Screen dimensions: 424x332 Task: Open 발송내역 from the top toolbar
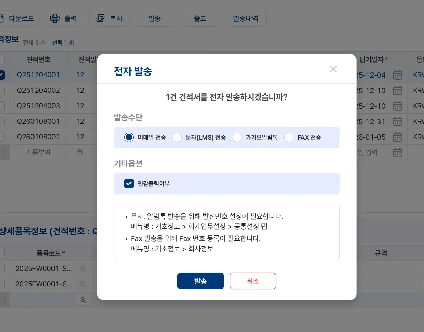[245, 18]
